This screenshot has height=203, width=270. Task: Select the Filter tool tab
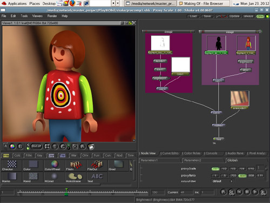[x=29, y=155]
